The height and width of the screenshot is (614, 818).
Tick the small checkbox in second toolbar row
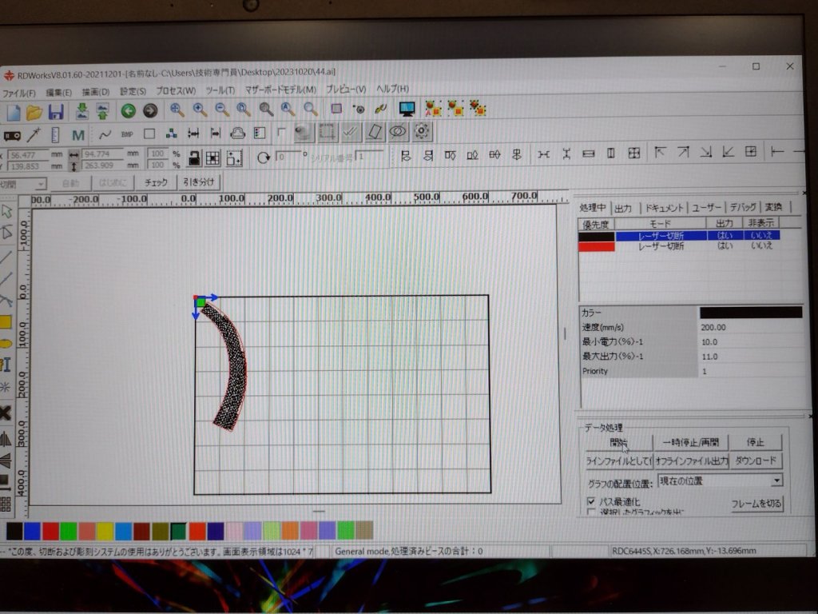coord(281,133)
